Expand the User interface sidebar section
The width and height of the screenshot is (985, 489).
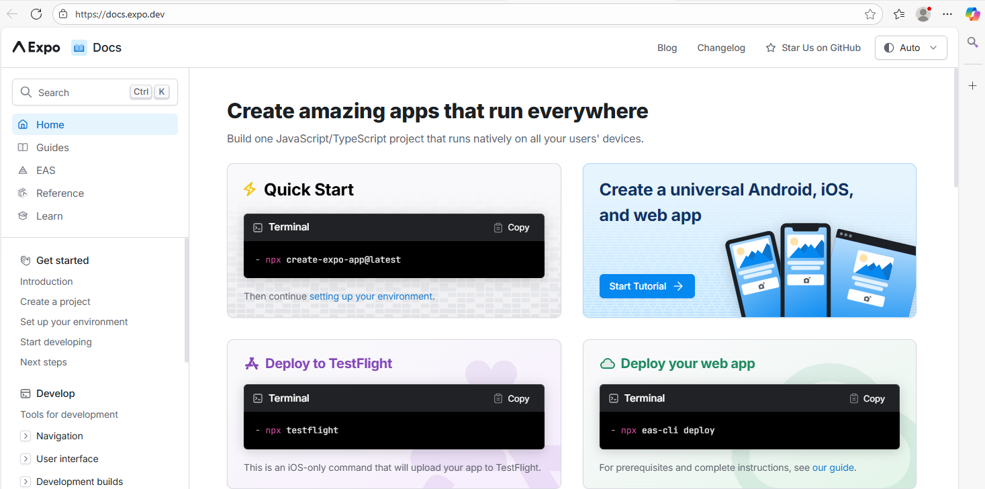click(x=26, y=459)
